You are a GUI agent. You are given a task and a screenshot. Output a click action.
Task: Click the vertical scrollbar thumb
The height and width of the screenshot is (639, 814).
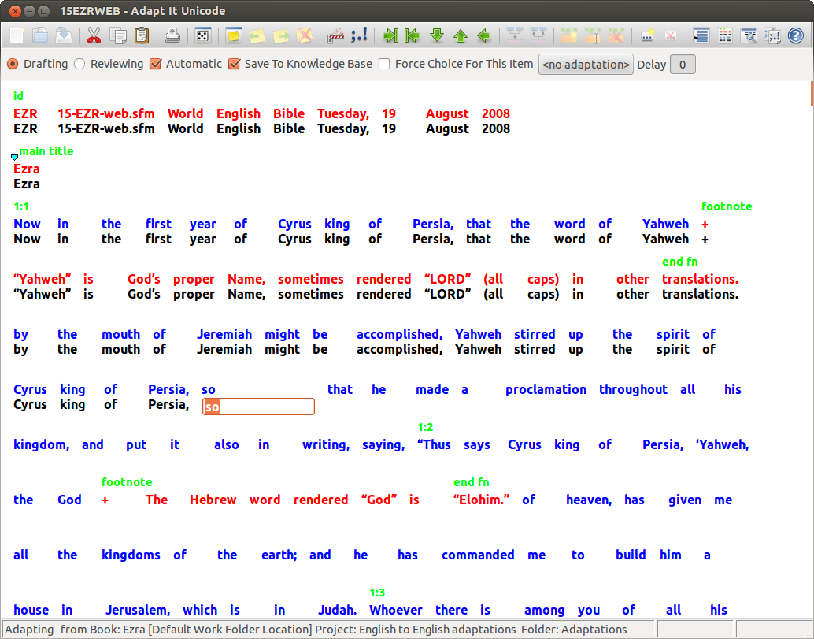coord(811,93)
